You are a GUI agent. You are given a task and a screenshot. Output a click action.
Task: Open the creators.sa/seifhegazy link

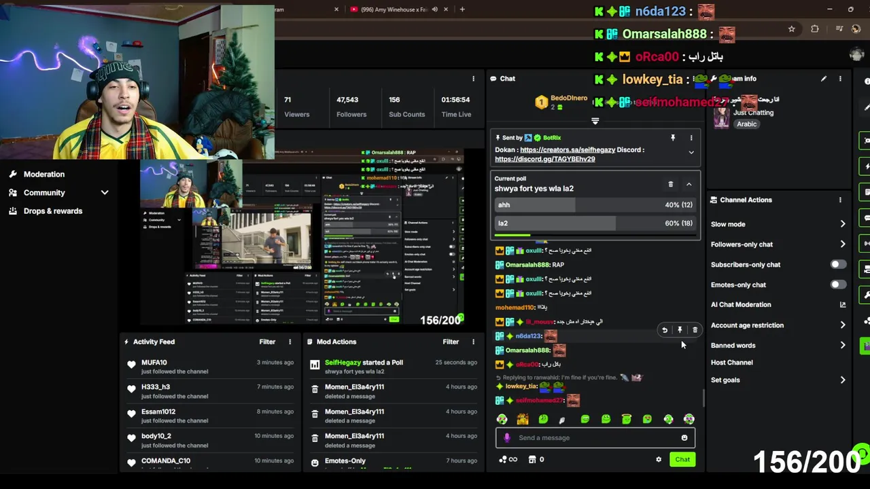[x=568, y=150]
